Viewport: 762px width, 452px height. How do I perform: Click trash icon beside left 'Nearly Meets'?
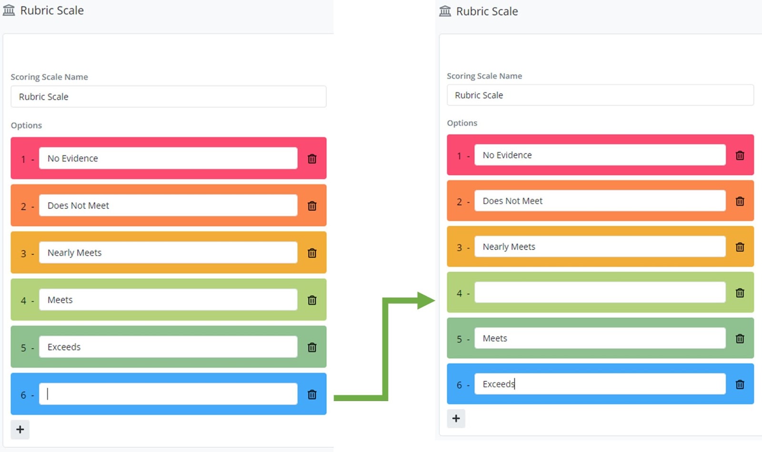[x=312, y=253]
